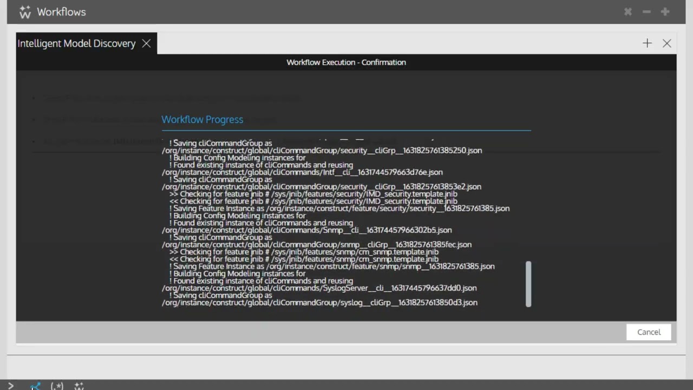
Task: Click the log path ending in syslog__cliGrp__16318257613850d3.json
Action: coord(319,303)
